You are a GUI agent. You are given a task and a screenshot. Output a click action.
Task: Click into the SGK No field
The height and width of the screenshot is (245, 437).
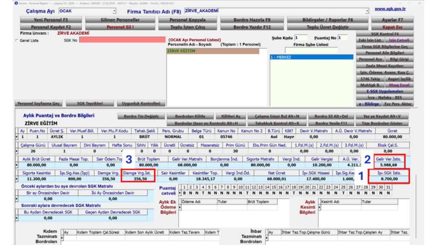[x=122, y=40]
